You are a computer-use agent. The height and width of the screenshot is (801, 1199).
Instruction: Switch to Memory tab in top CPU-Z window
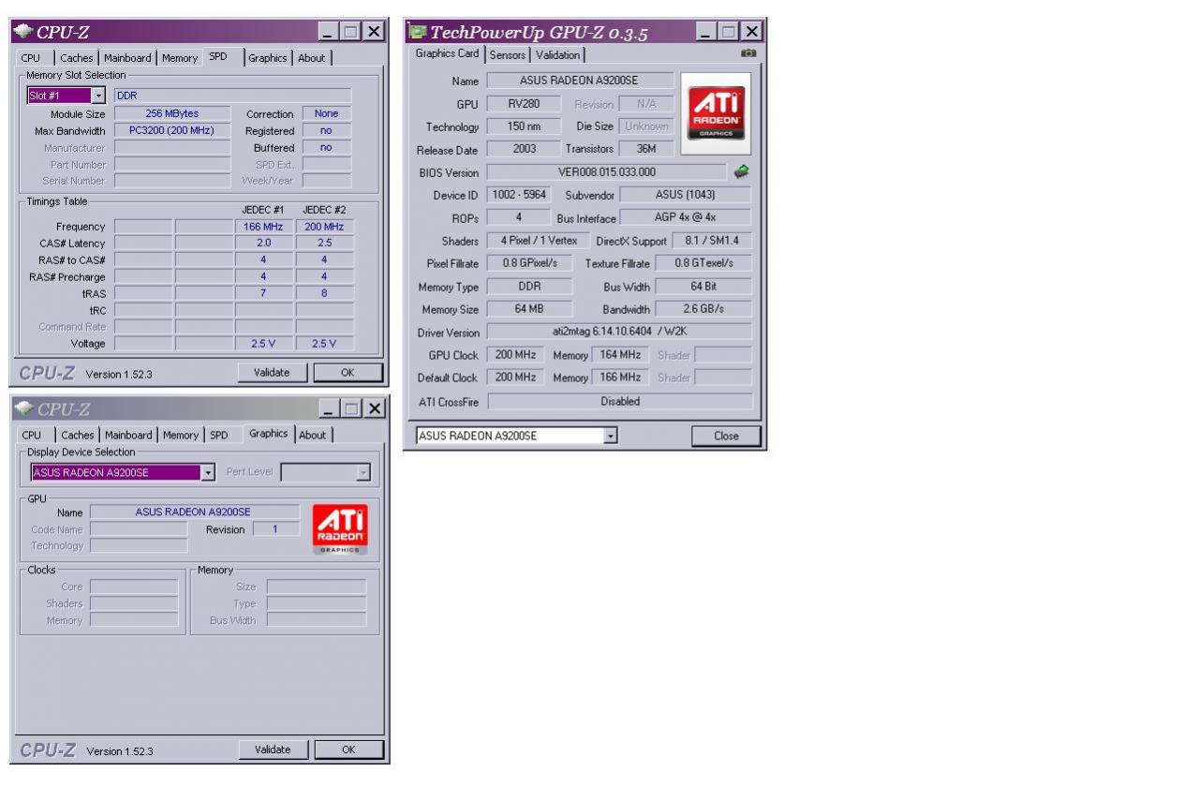tap(180, 58)
